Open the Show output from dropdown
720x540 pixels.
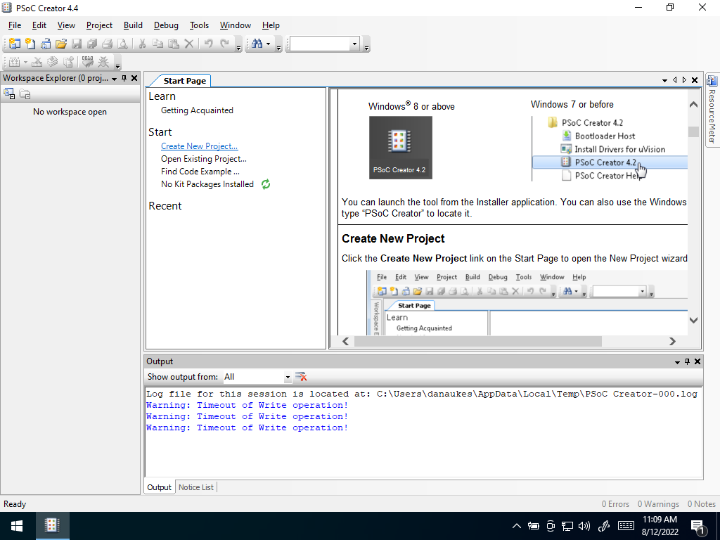coord(288,377)
